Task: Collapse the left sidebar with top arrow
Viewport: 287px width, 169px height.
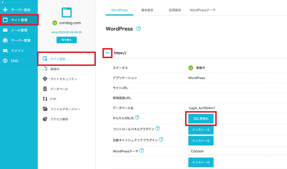Action: [x=3, y=2]
